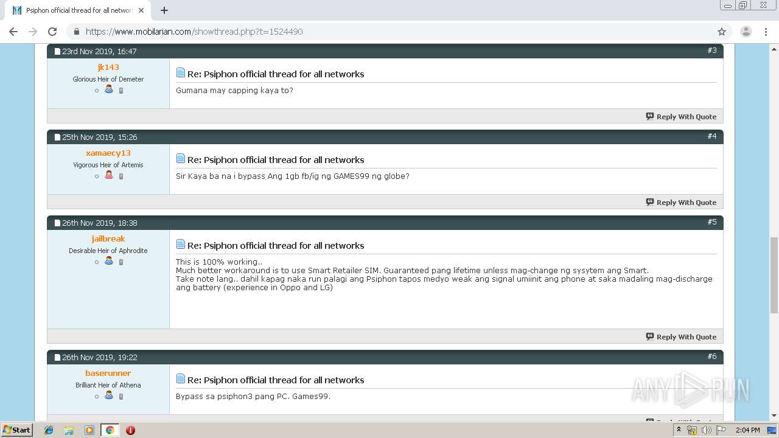Image resolution: width=779 pixels, height=438 pixels.
Task: Click the scrollbar down arrow
Action: (x=774, y=415)
